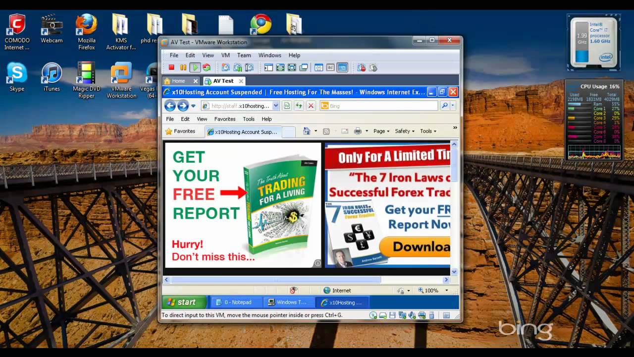Open the Safety dropdown menu

pyautogui.click(x=404, y=131)
